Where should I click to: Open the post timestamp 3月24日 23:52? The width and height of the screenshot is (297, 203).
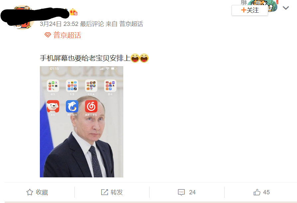coord(59,24)
